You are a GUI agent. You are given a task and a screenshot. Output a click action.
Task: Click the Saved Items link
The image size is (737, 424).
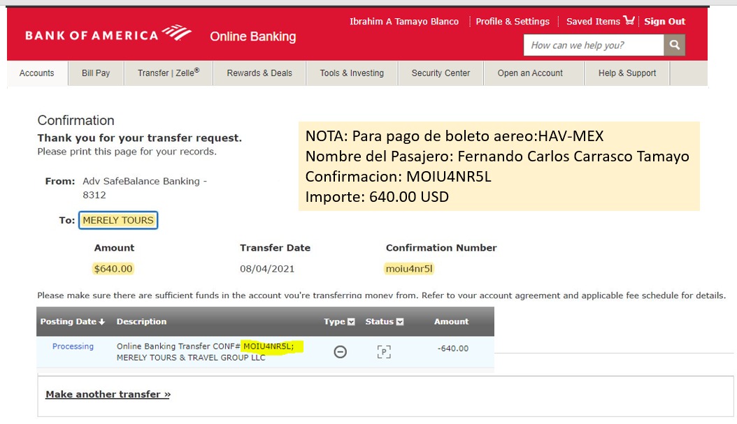(x=593, y=22)
